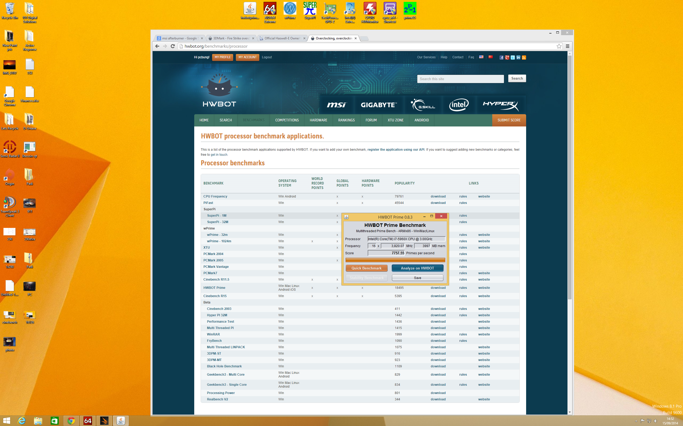Click the Logout link
683x426 pixels.
267,57
